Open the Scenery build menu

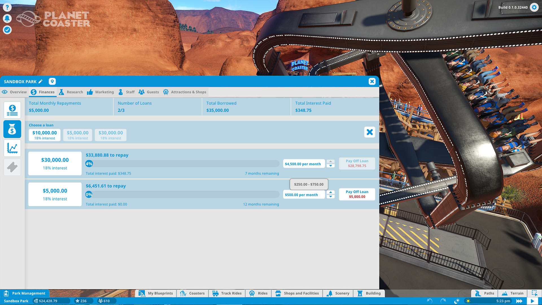tap(338, 293)
